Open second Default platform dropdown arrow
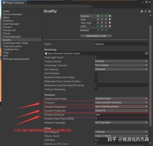The image size is (153, 146). [102, 30]
